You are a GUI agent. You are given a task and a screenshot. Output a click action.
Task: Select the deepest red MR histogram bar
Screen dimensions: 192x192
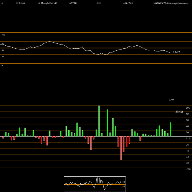[121, 148]
